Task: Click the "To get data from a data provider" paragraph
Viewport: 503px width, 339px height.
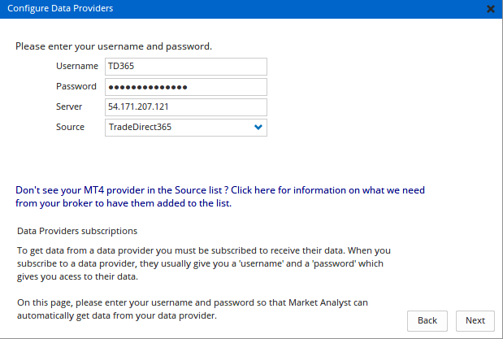Action: 203,258
